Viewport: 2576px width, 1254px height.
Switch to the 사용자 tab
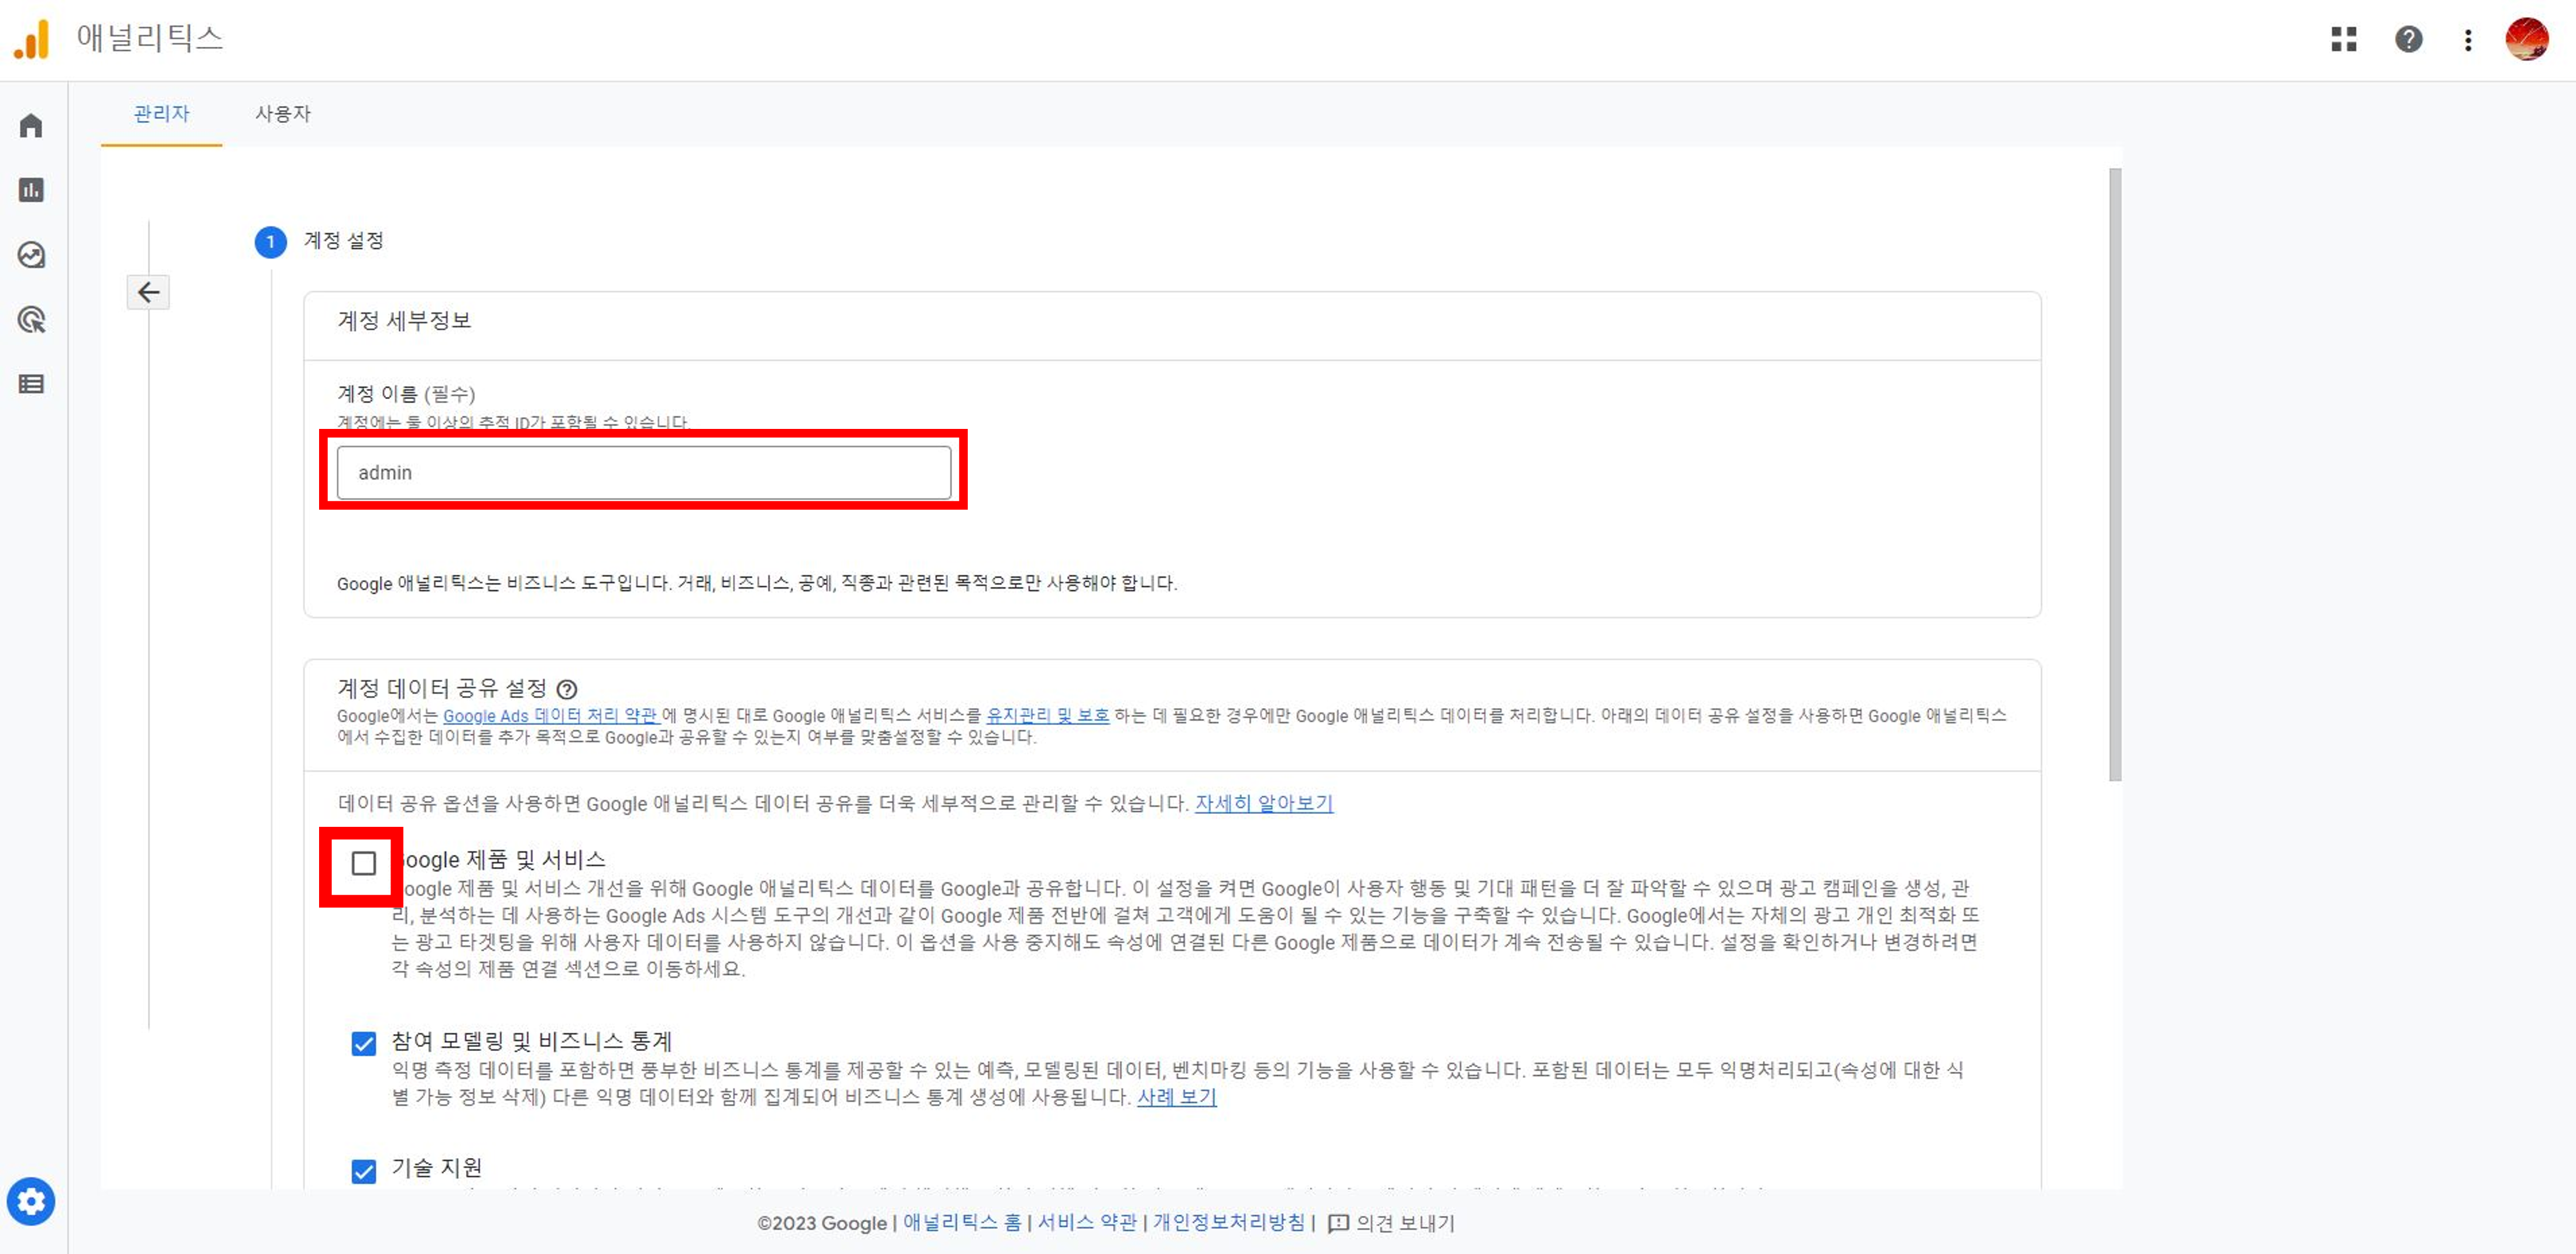pos(283,114)
